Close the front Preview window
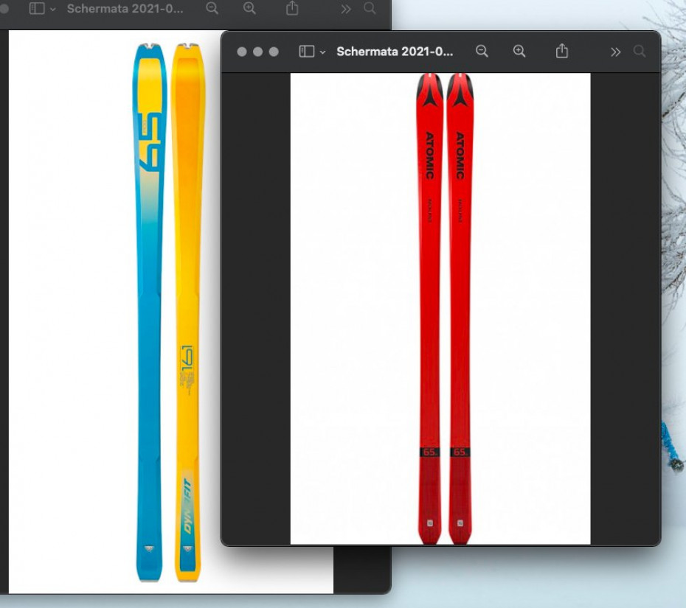 [x=241, y=52]
